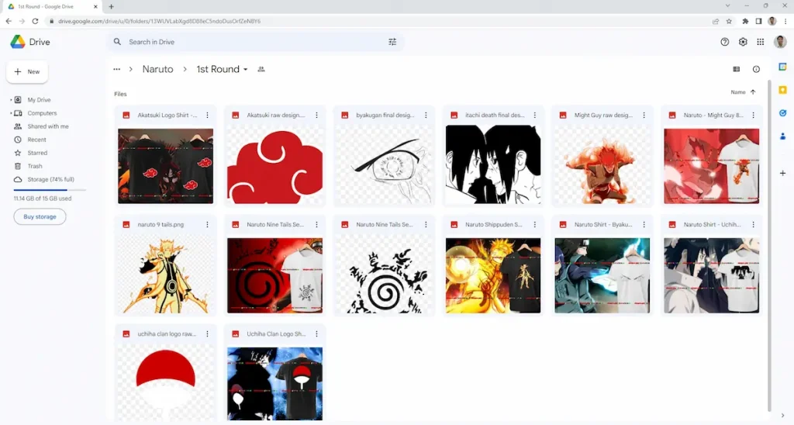Click the shared folder people icon
The width and height of the screenshot is (794, 425).
pyautogui.click(x=261, y=69)
